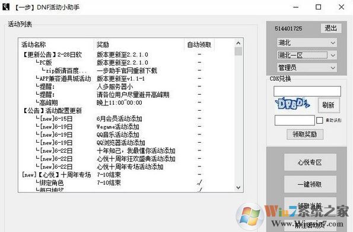Screen dimensions: 353x232
Task: Click reward text 请各位用户尽量避开高峰期
Action: pyautogui.click(x=133, y=95)
